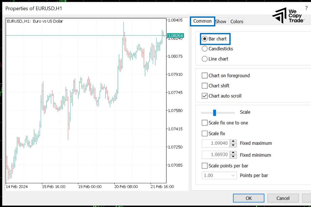Select the Common tab

coord(202,21)
